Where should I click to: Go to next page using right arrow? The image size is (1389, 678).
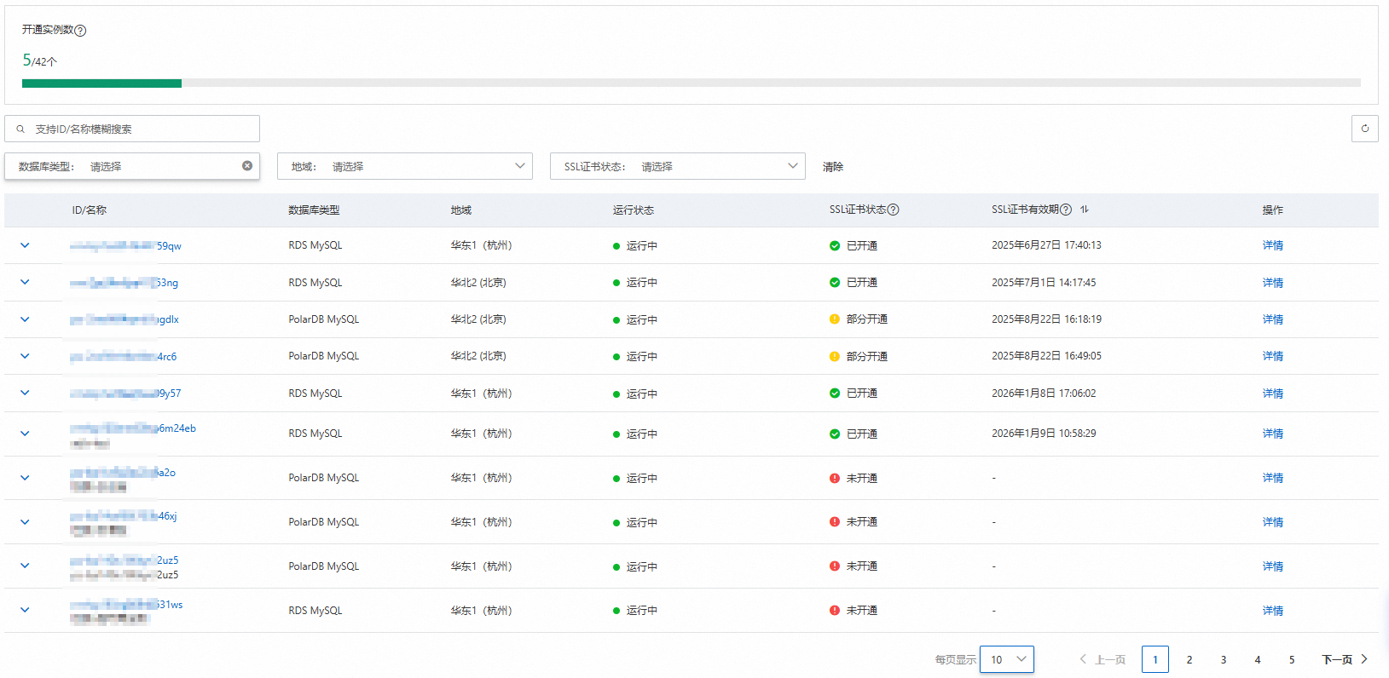(1364, 659)
